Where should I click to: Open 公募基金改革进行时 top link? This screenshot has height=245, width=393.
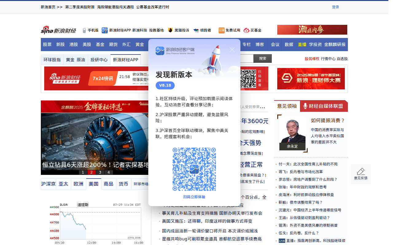pos(153,7)
